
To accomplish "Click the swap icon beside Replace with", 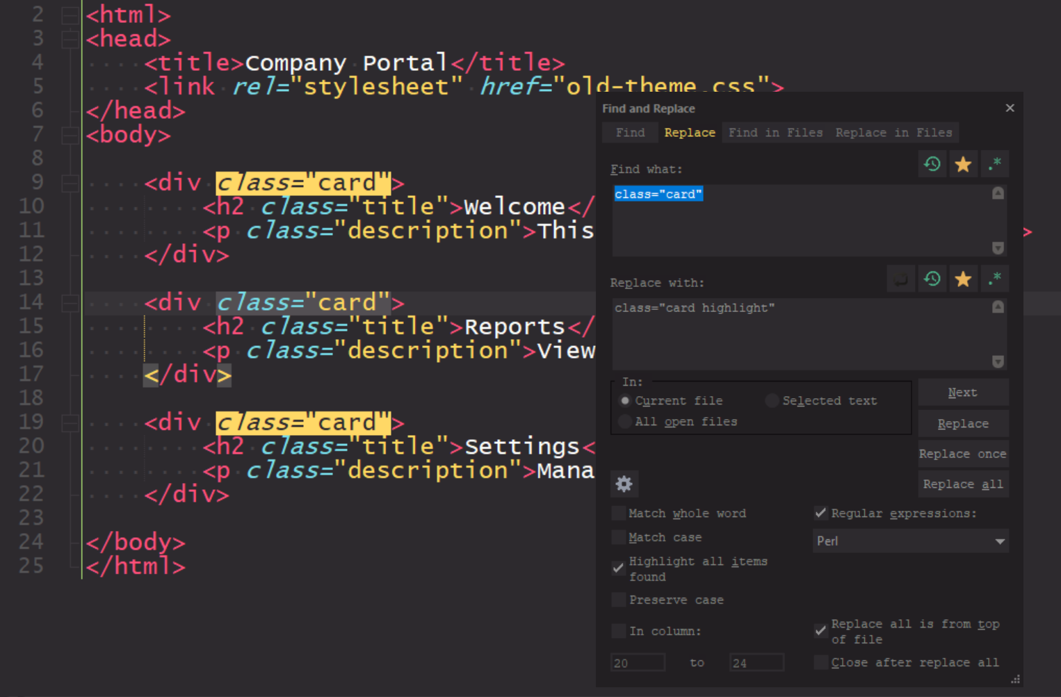I will tap(900, 279).
